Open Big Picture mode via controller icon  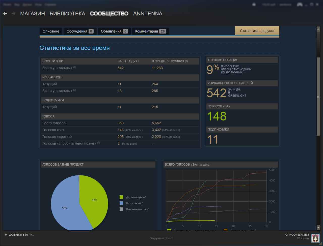pos(300,5)
